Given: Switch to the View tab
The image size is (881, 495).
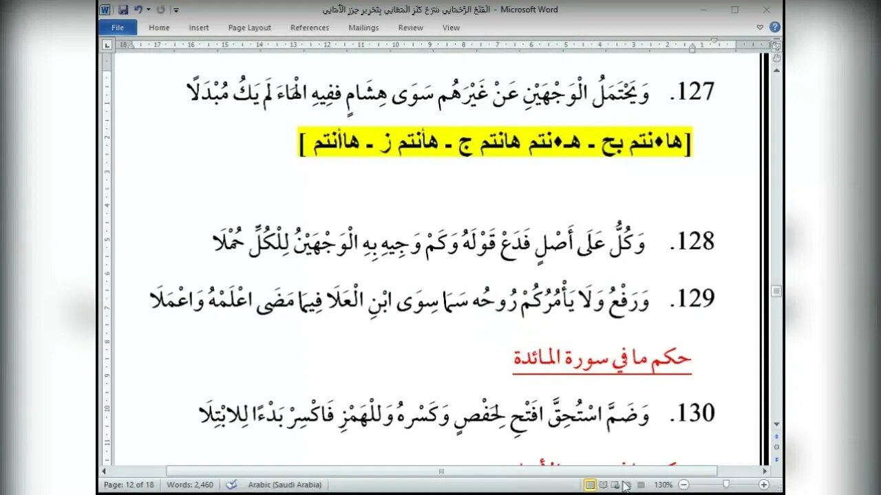Looking at the screenshot, I should 451,27.
